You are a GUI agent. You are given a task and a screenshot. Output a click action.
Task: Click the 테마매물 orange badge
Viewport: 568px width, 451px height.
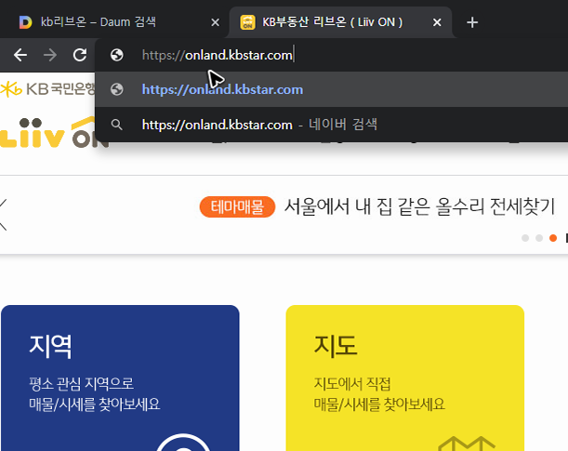tap(237, 206)
